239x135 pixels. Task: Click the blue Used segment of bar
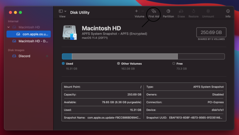coord(67,57)
